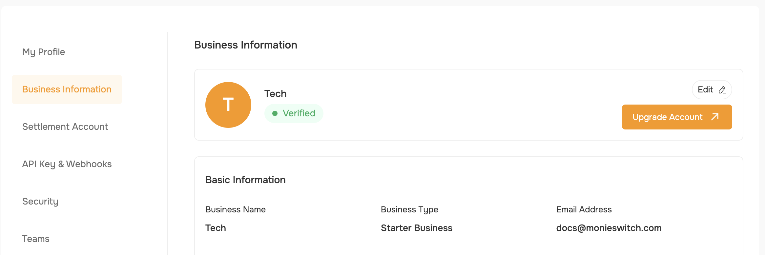This screenshot has height=255, width=765.
Task: Click the Edit button
Action: pos(712,89)
